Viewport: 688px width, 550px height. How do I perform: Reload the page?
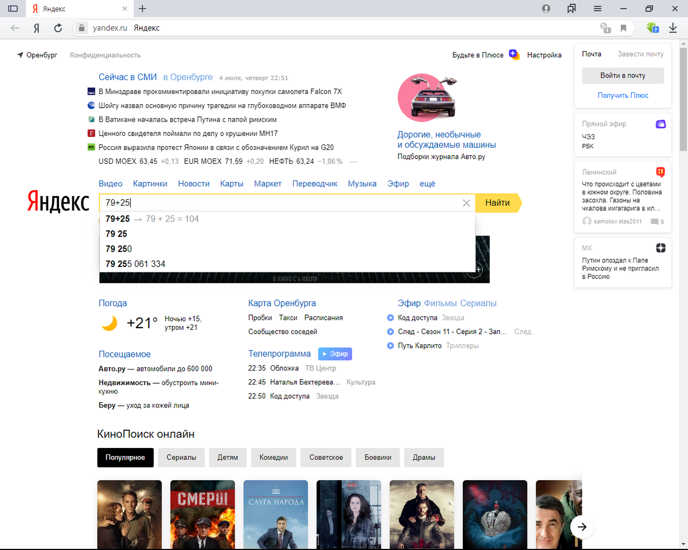click(57, 27)
